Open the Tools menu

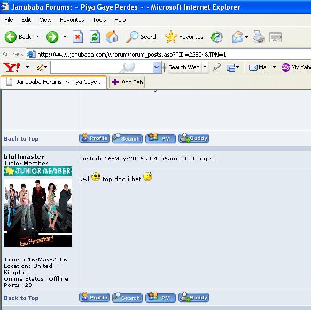pyautogui.click(x=99, y=20)
